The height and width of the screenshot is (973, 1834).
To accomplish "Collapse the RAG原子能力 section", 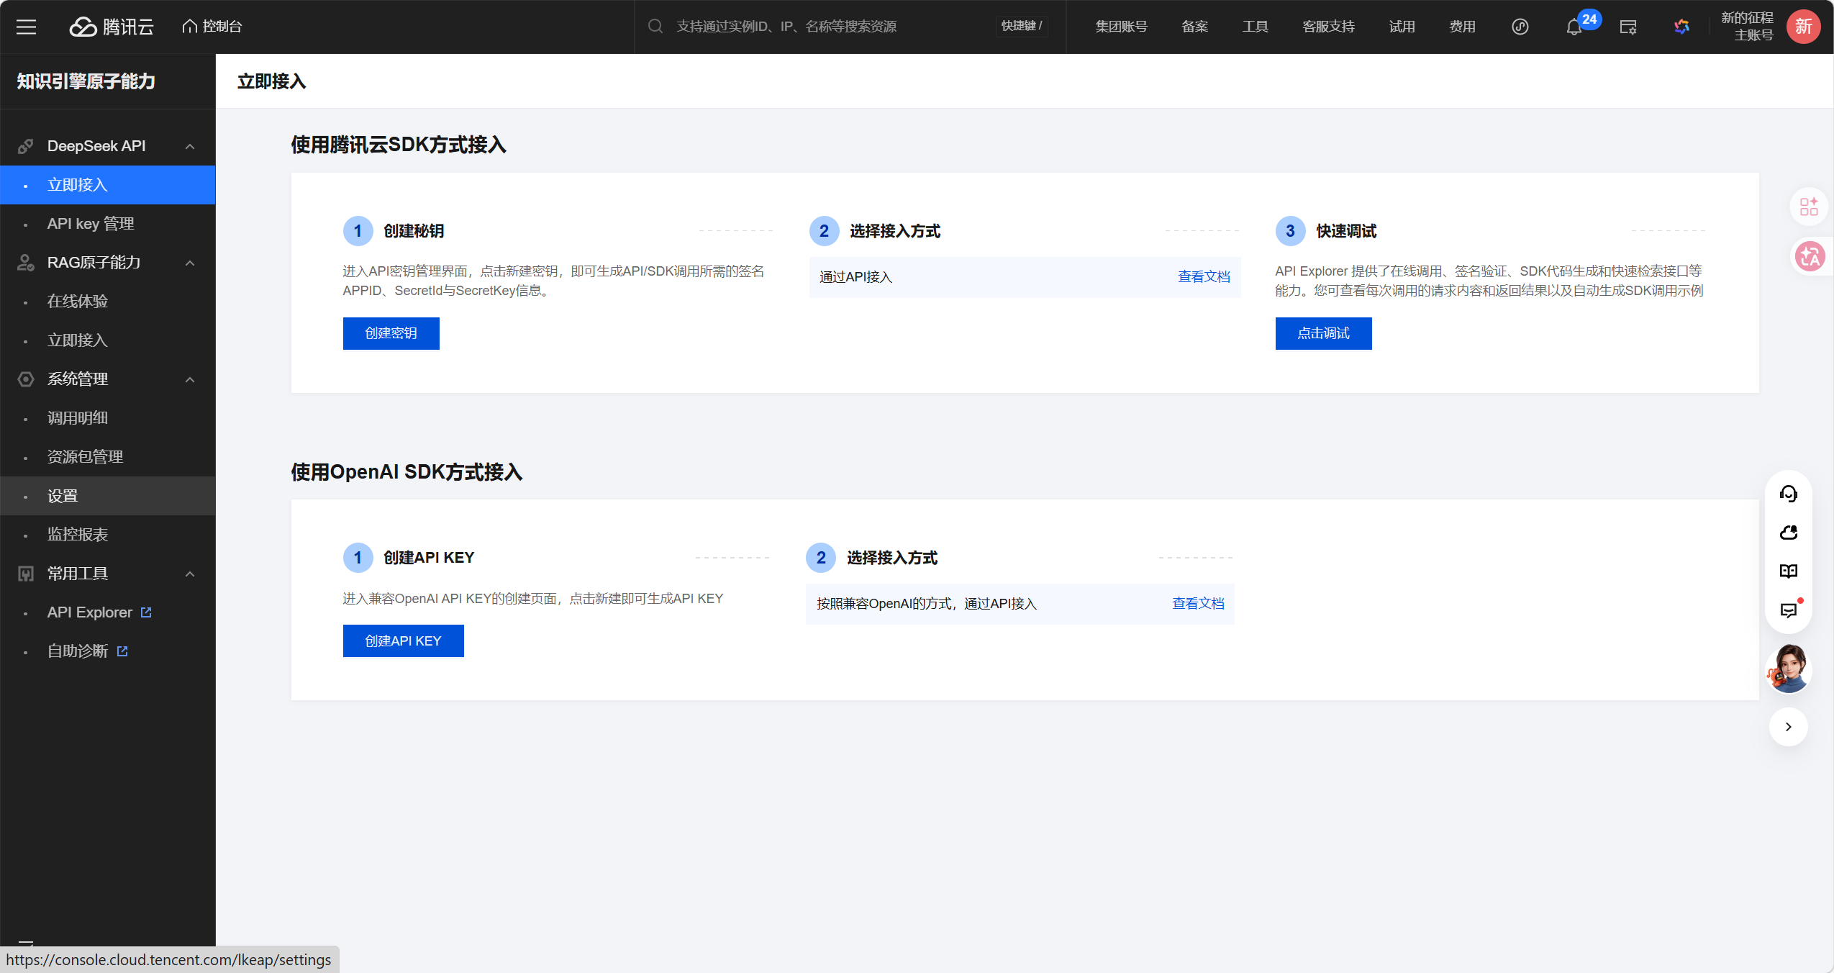I will [190, 263].
